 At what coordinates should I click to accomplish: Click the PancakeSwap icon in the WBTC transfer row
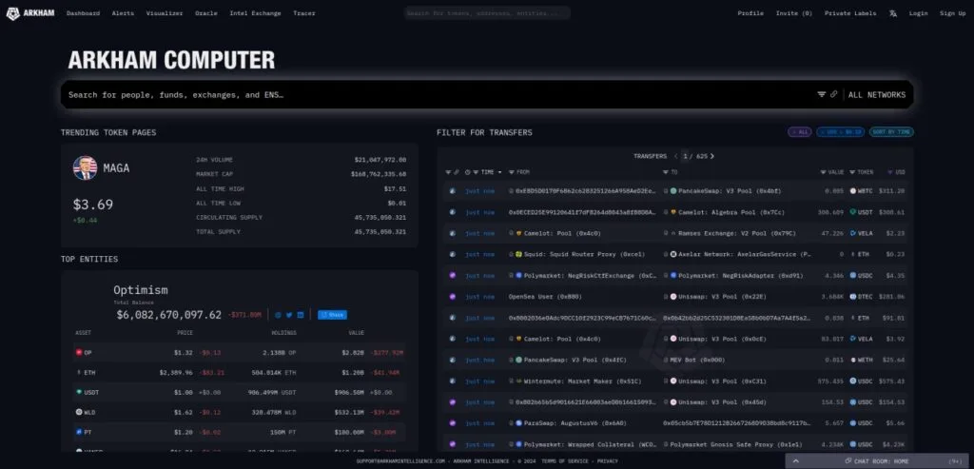[673, 190]
